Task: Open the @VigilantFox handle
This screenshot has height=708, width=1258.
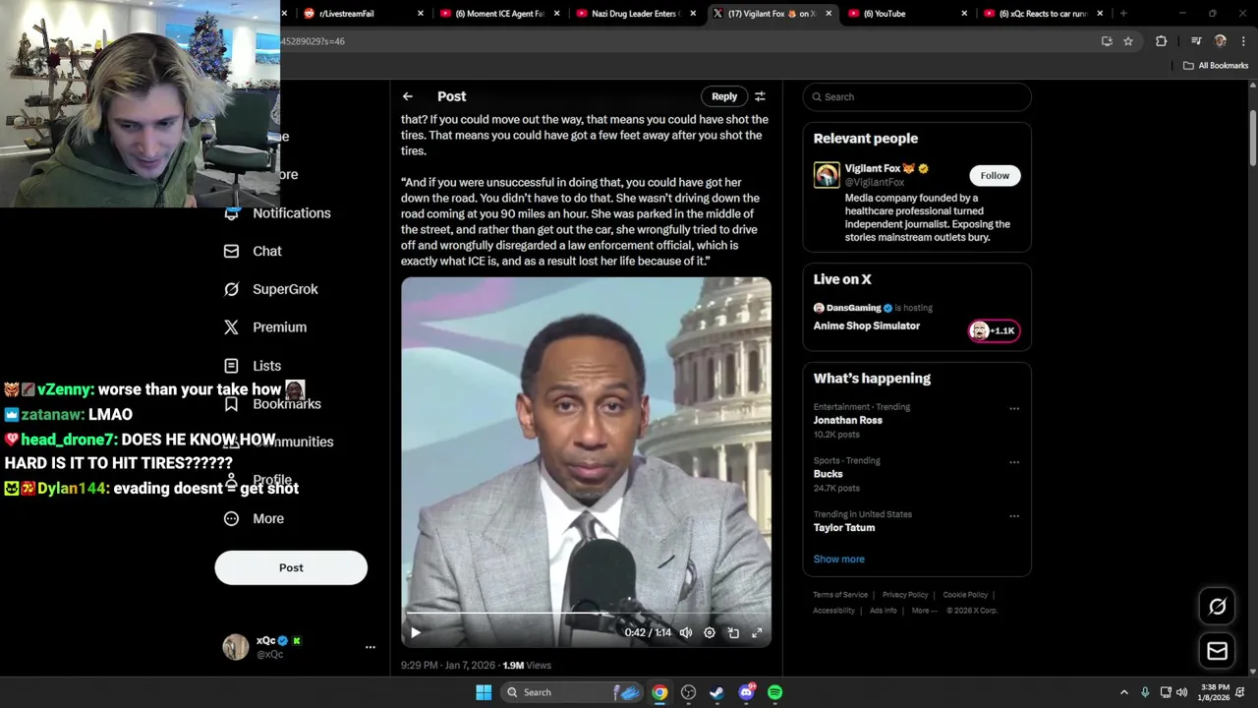Action: pyautogui.click(x=875, y=182)
